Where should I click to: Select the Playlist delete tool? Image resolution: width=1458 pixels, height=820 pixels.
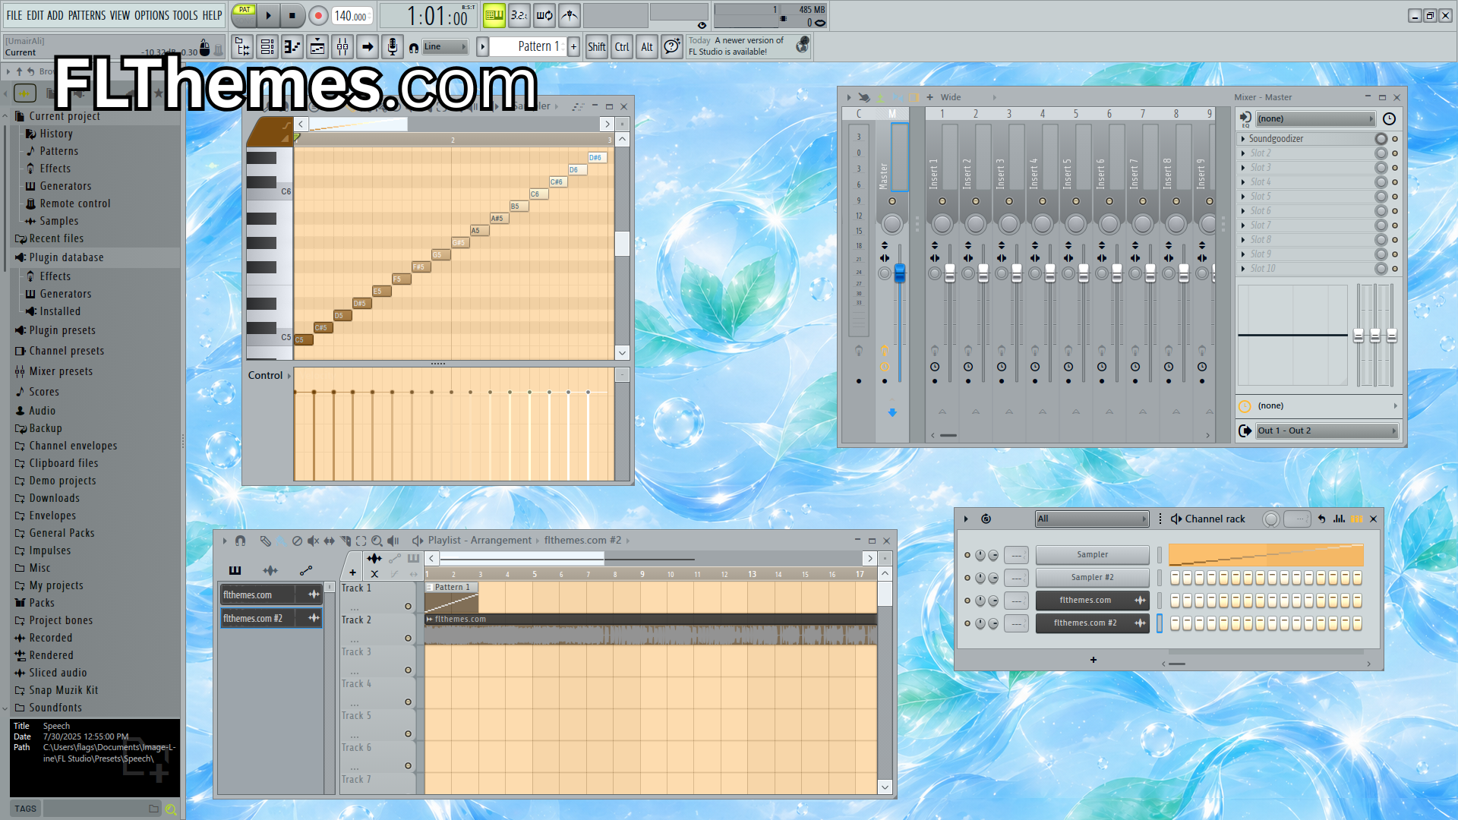point(297,541)
